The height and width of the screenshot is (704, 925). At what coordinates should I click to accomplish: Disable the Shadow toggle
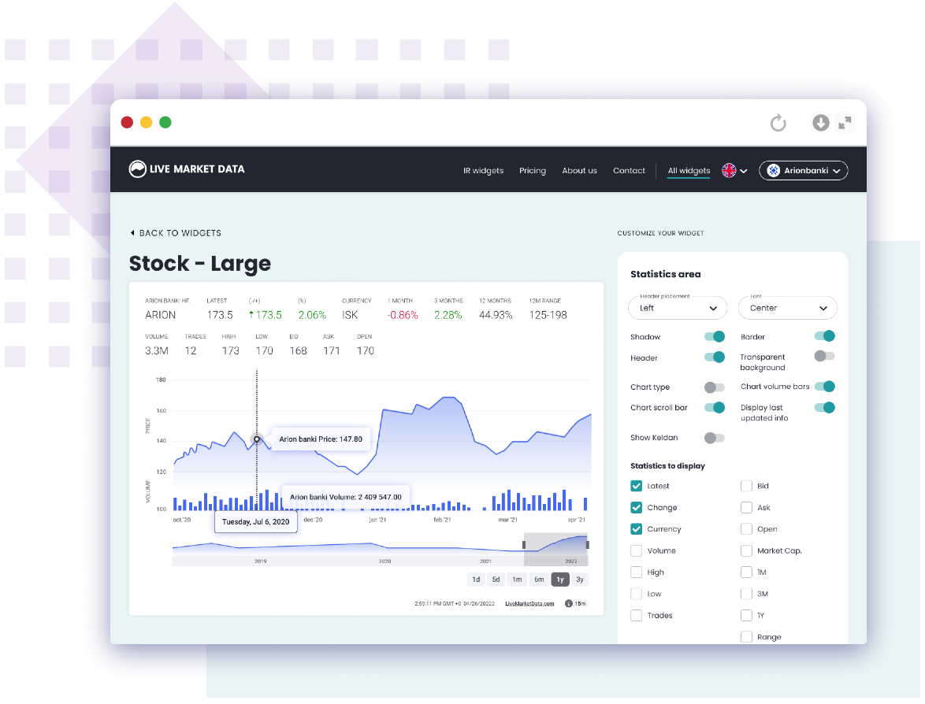tap(714, 335)
